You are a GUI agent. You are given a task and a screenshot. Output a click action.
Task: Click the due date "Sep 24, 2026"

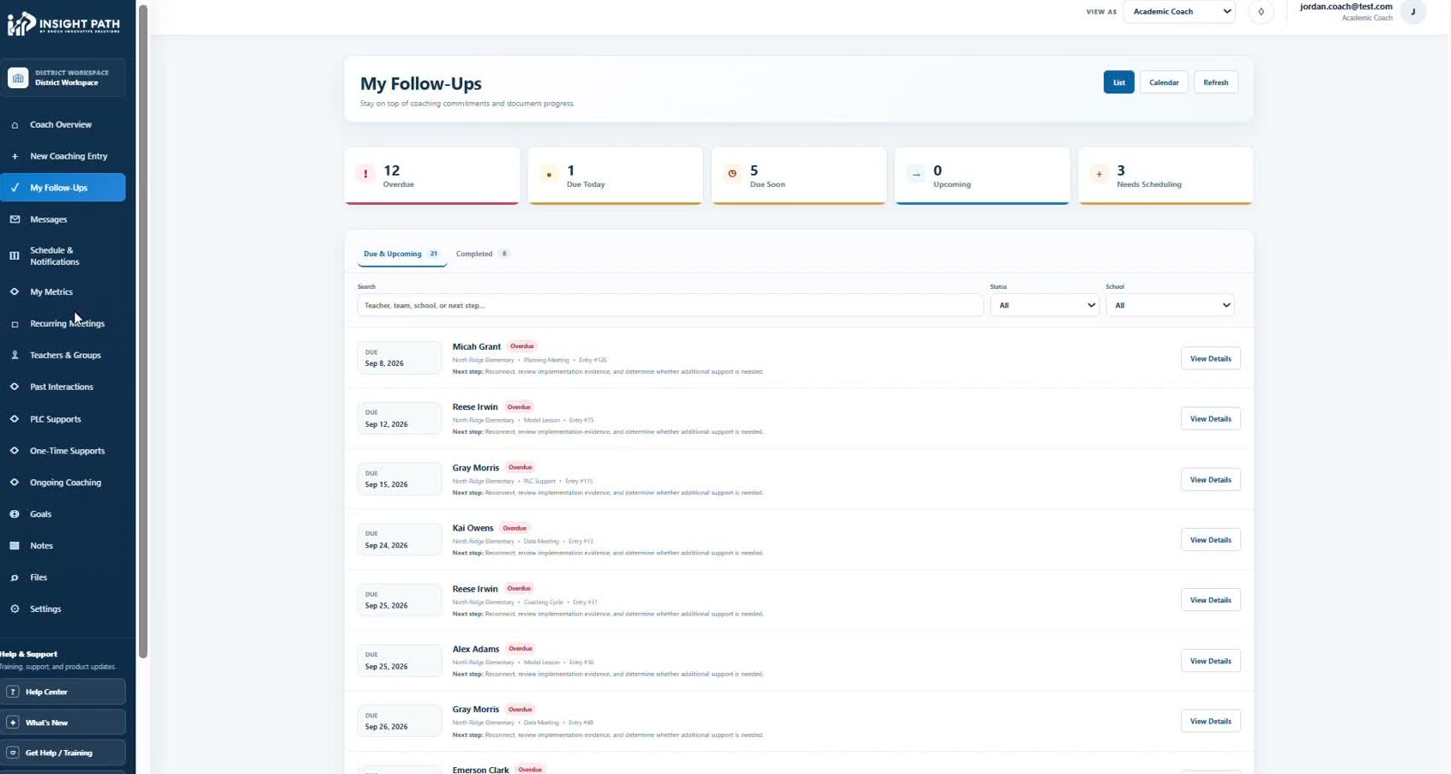(387, 545)
